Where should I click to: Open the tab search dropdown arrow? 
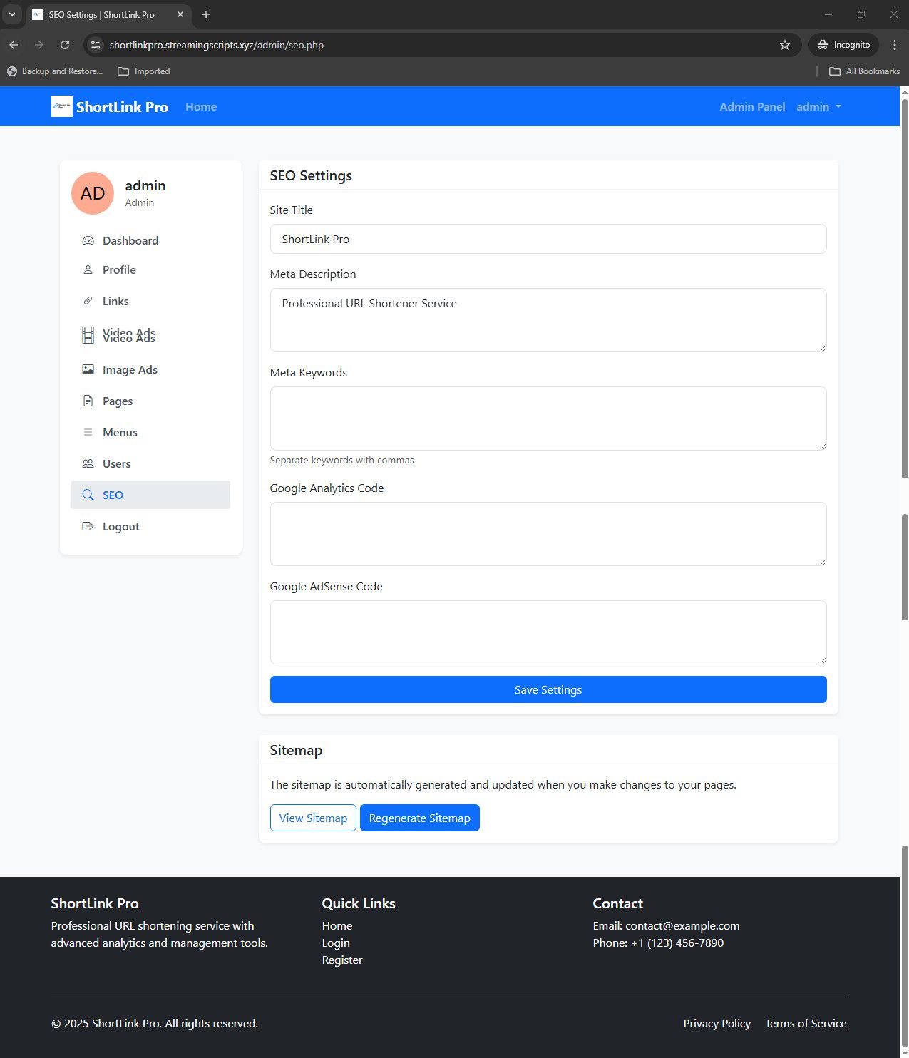12,14
